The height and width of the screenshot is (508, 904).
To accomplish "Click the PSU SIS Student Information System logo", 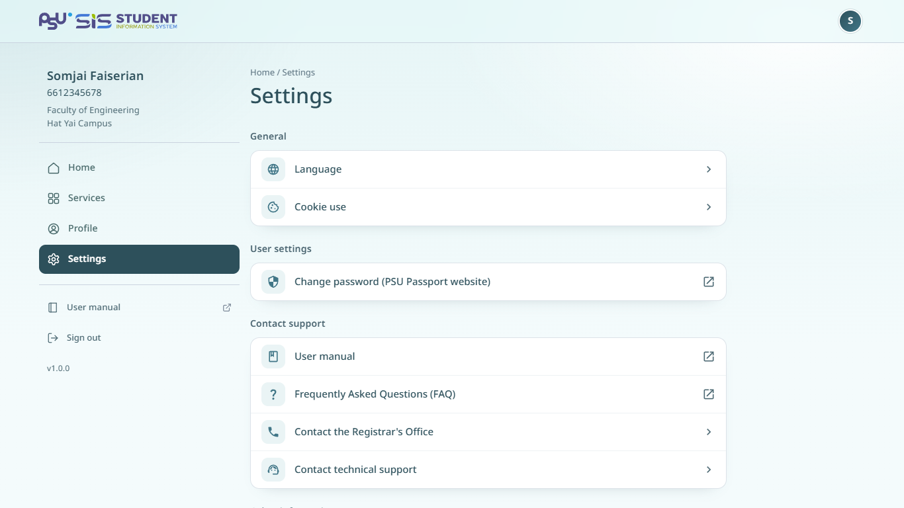I will pos(108,21).
